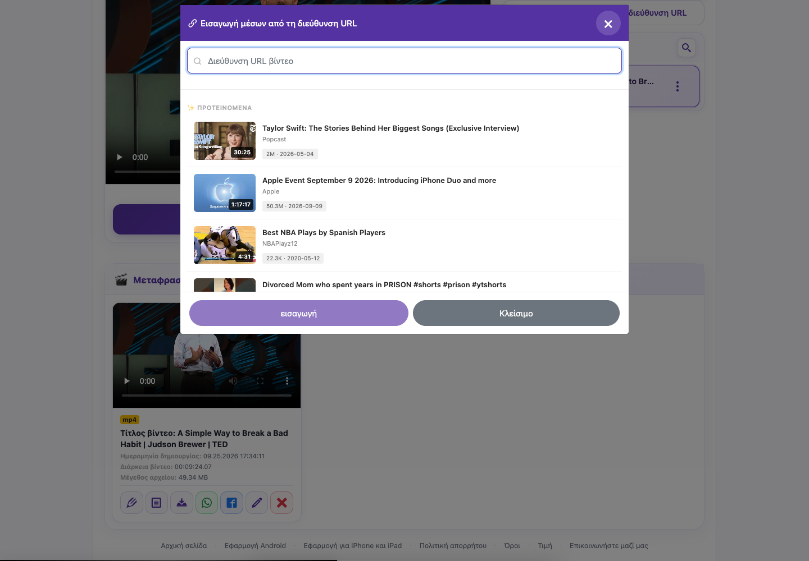Click the Κλείσιμο button
The height and width of the screenshot is (561, 809).
[x=516, y=313]
